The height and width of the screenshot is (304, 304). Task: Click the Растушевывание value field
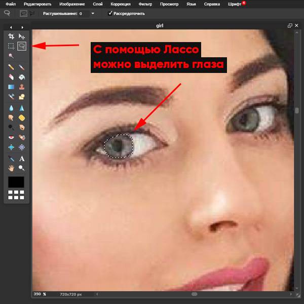click(x=84, y=14)
